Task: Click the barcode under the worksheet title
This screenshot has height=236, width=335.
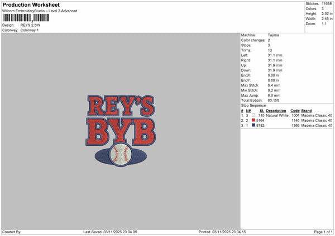Action: click(26, 18)
